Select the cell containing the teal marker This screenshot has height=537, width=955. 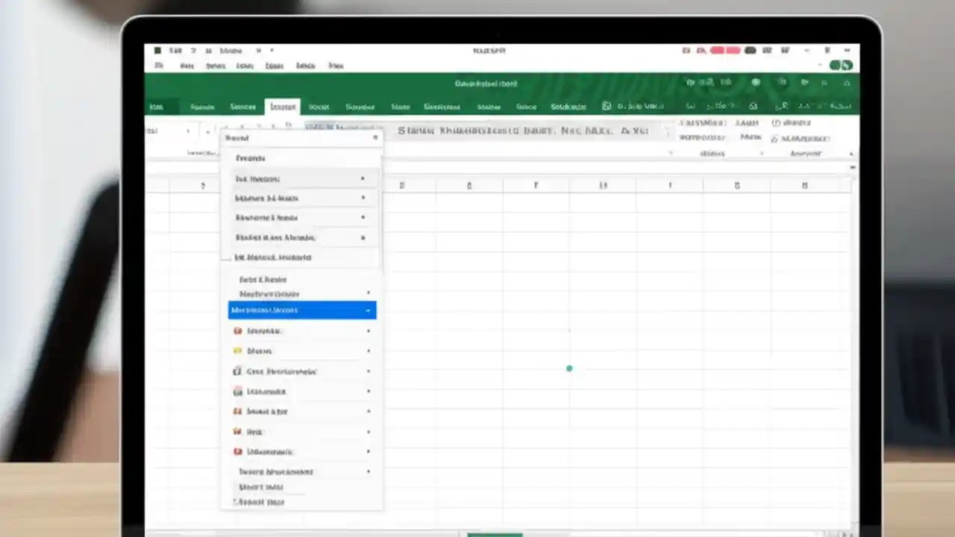pos(569,368)
